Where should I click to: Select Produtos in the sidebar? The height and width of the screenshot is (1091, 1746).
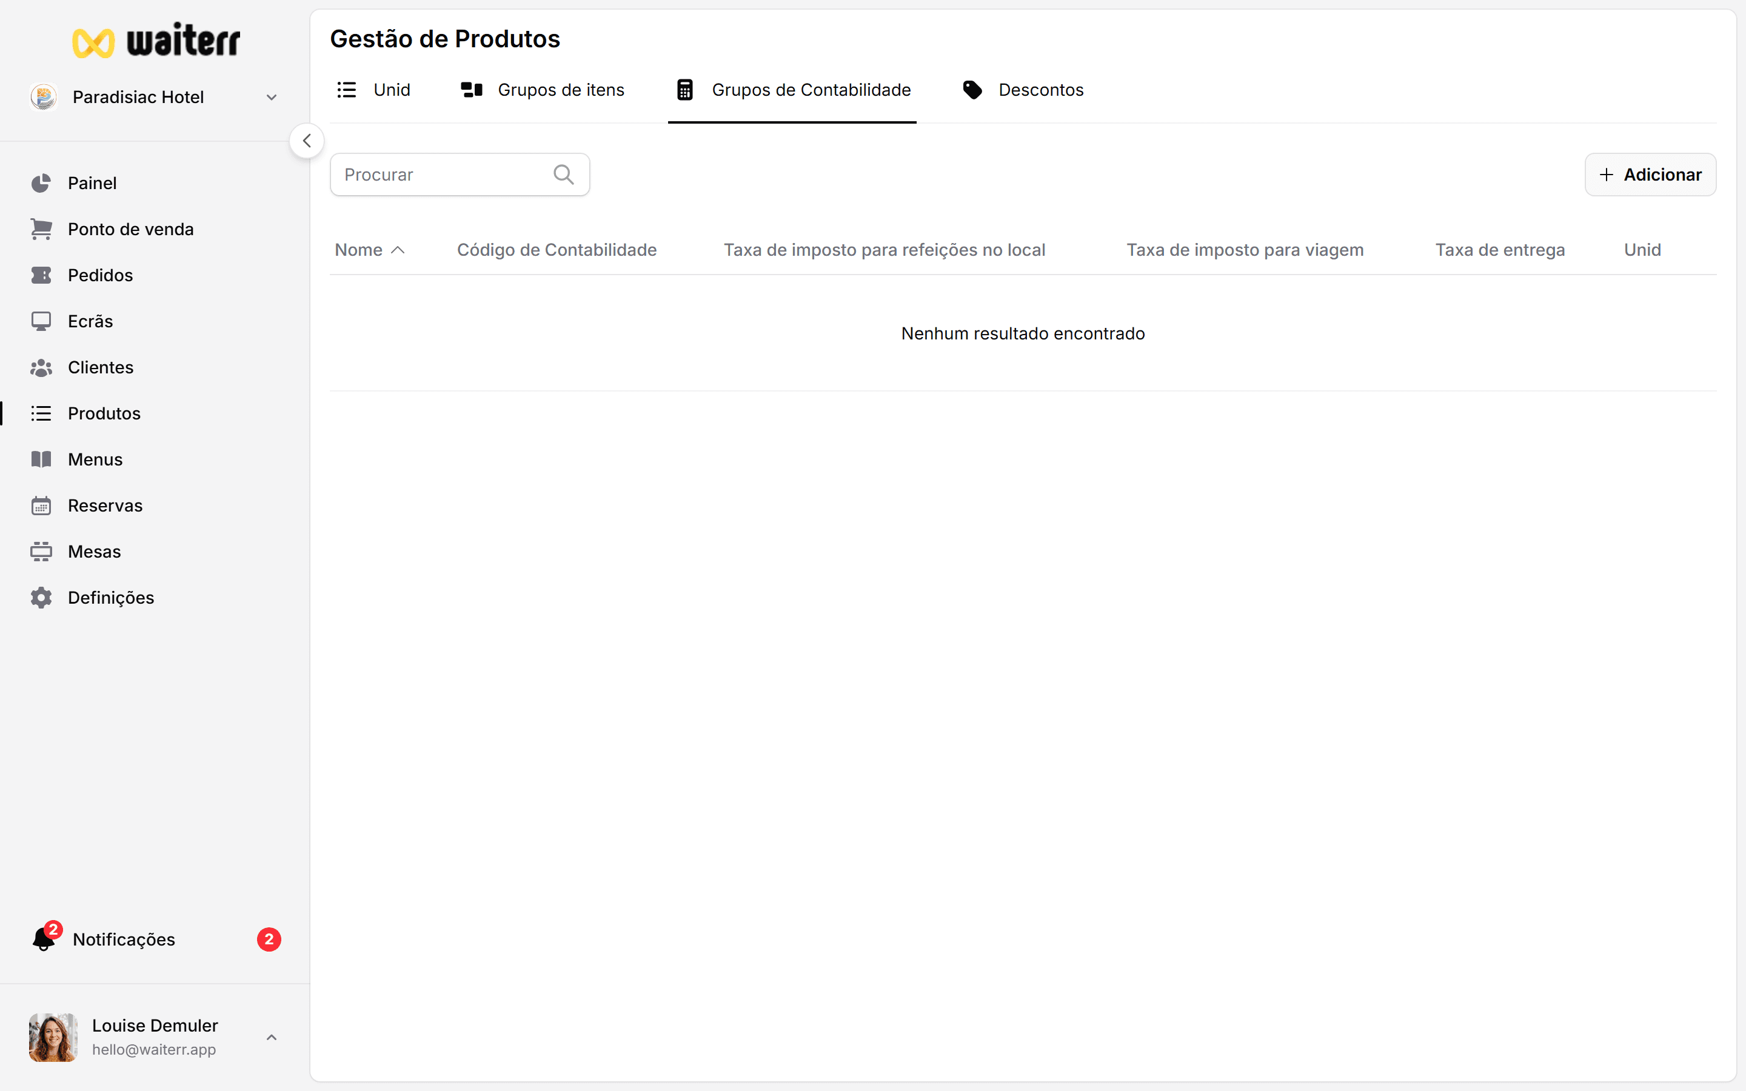(x=104, y=413)
